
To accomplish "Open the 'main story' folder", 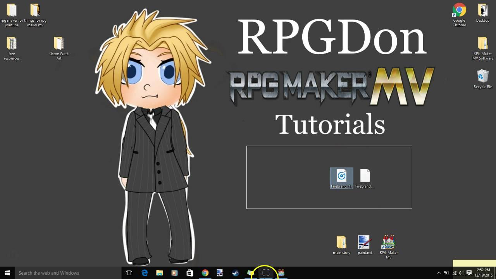I will point(341,245).
